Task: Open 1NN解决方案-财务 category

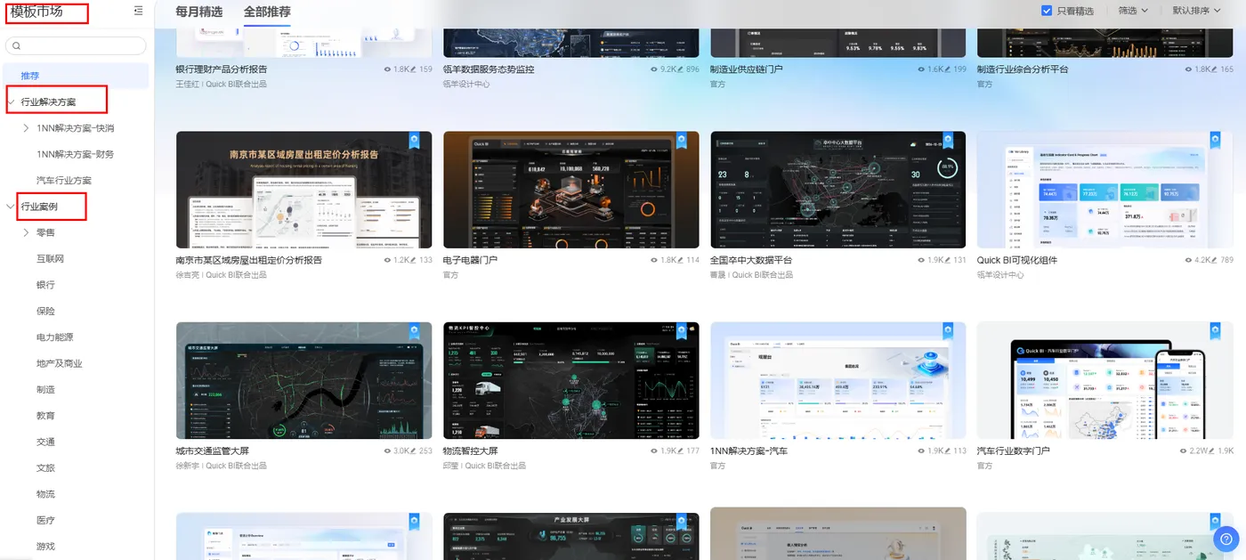Action: pyautogui.click(x=76, y=154)
